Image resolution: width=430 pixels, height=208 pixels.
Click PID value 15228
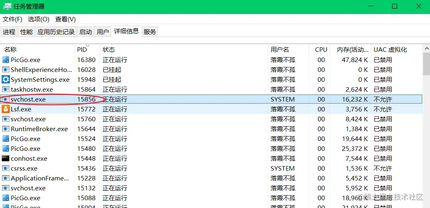coord(86,178)
